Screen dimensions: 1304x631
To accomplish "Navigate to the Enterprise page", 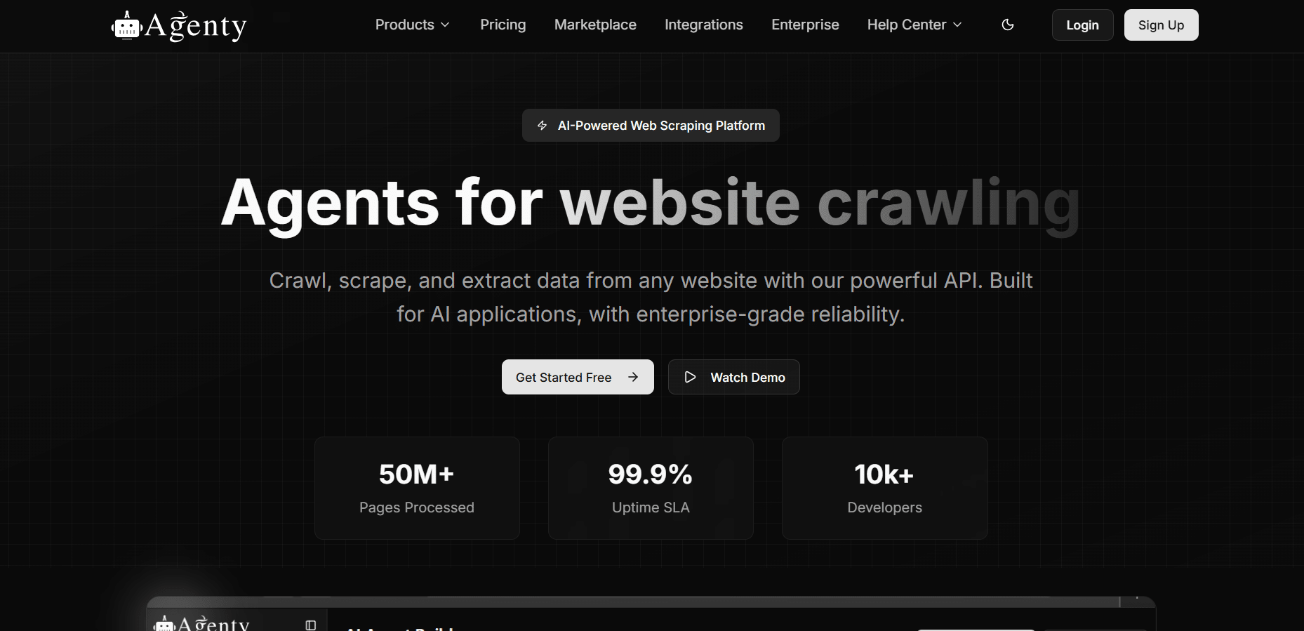I will pyautogui.click(x=805, y=25).
